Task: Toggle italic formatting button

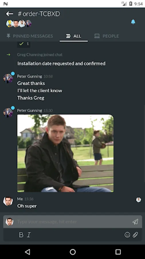Action: (29, 235)
